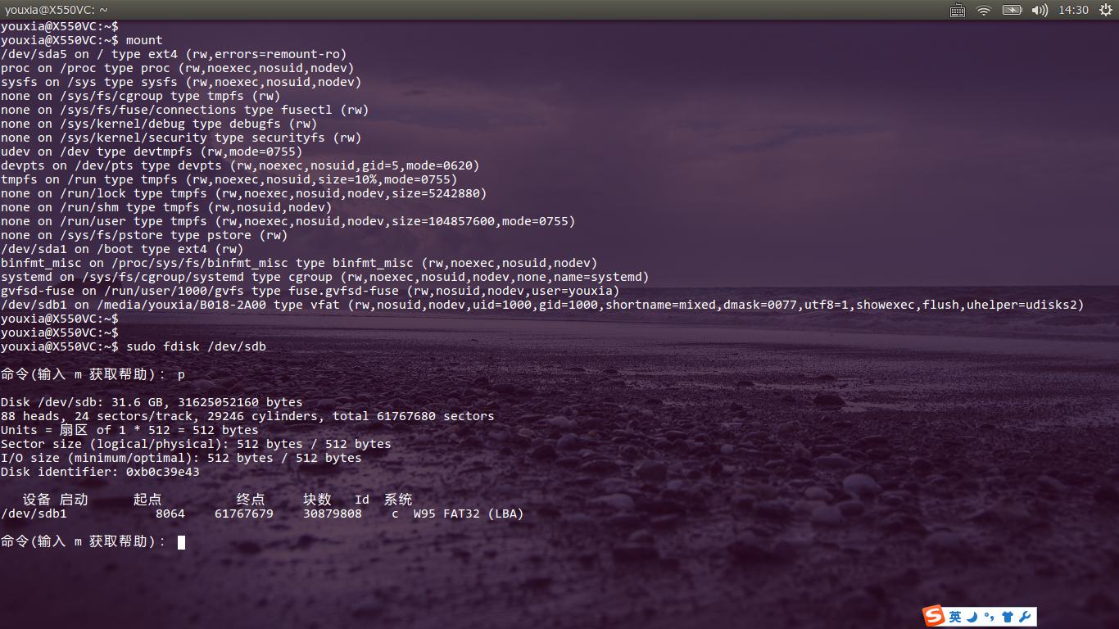Screen dimensions: 1119x629
Task: Click the keyboard input indicator in the top panel
Action: point(957,10)
